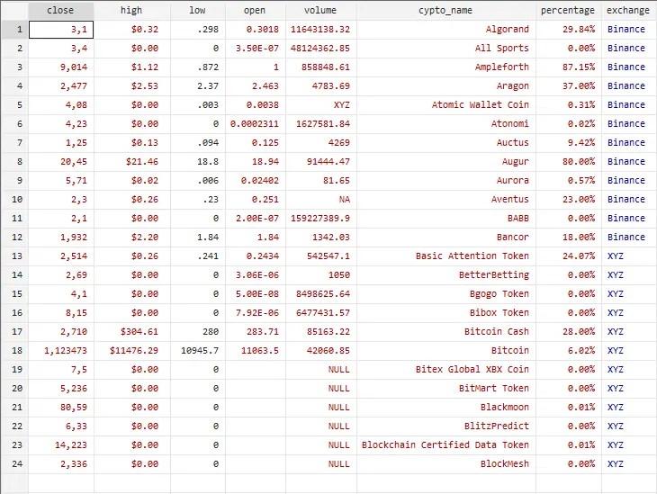Select the 'close' column header

pyautogui.click(x=61, y=10)
